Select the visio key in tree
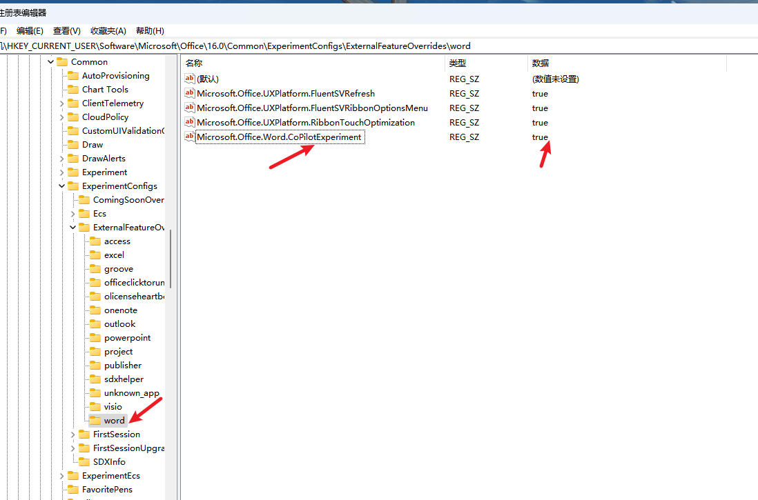The width and height of the screenshot is (758, 500). pos(113,407)
